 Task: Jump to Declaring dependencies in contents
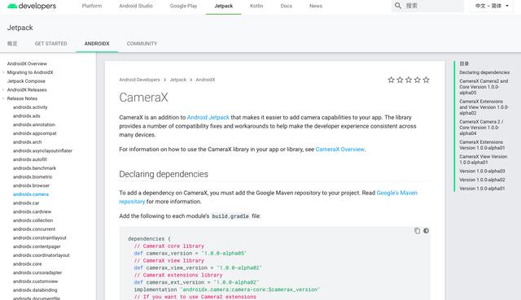point(484,72)
